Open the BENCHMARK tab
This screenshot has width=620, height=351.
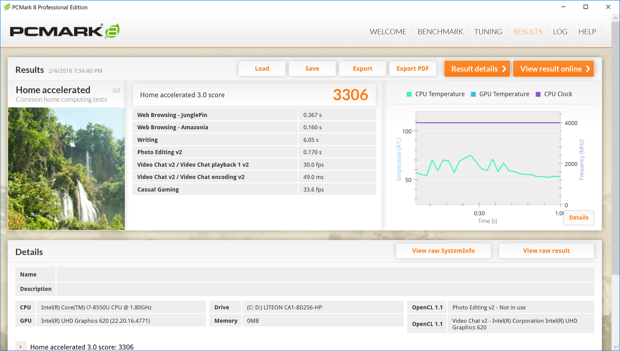[x=440, y=32]
